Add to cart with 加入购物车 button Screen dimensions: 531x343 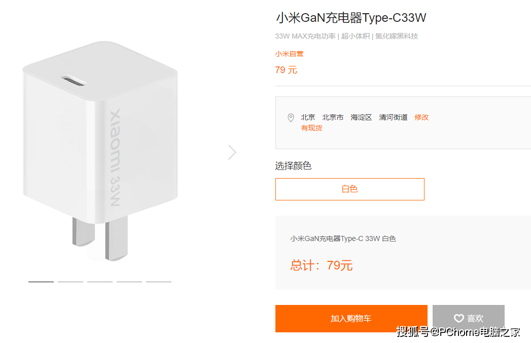click(351, 319)
